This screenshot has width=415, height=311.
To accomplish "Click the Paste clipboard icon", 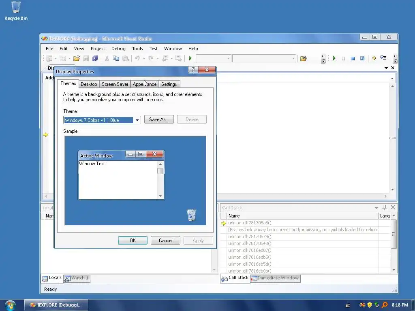I will pyautogui.click(x=126, y=58).
